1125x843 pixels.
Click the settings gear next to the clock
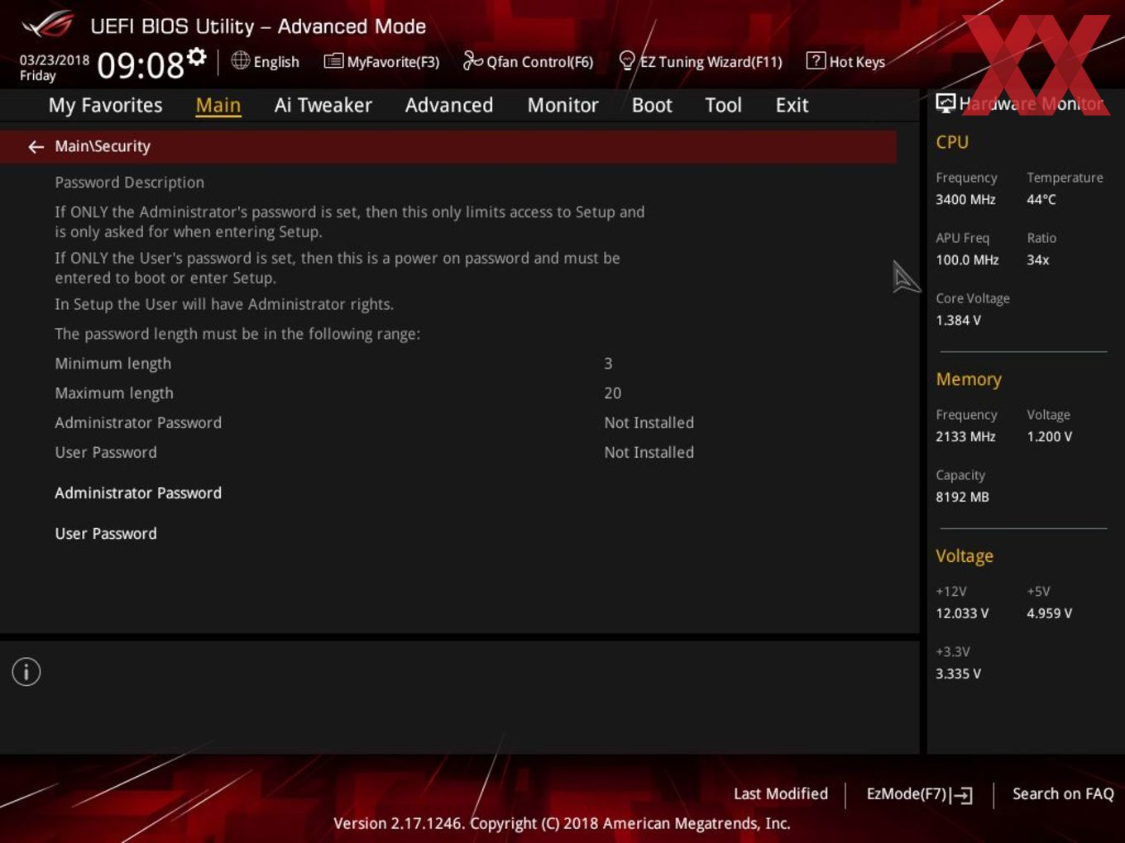pyautogui.click(x=196, y=56)
